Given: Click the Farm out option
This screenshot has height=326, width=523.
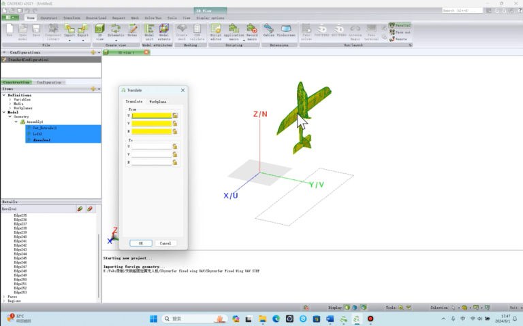Looking at the screenshot, I should 400,33.
